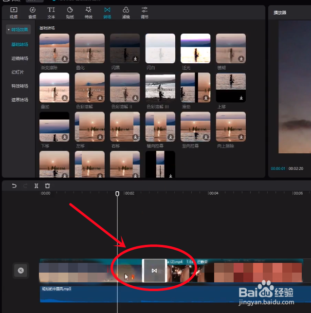Viewport: 311px width, 313px height.
Task: Select the first video clip on timeline
Action: [x=91, y=271]
